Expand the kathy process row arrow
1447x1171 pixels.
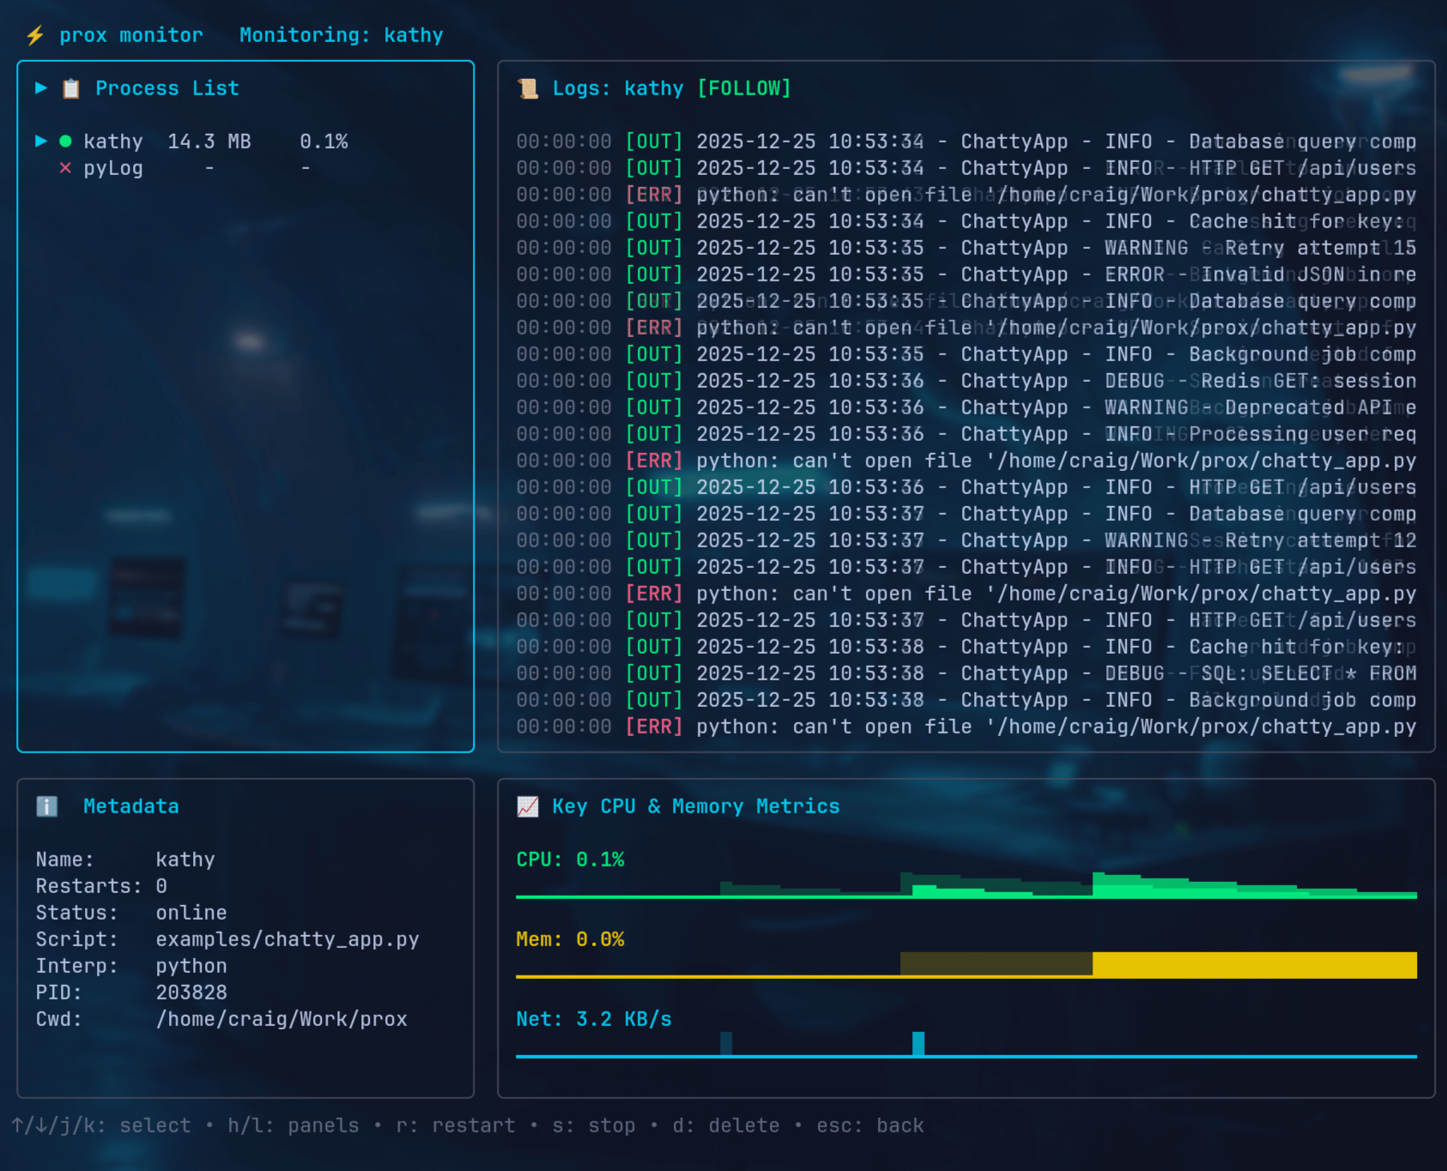(x=40, y=142)
